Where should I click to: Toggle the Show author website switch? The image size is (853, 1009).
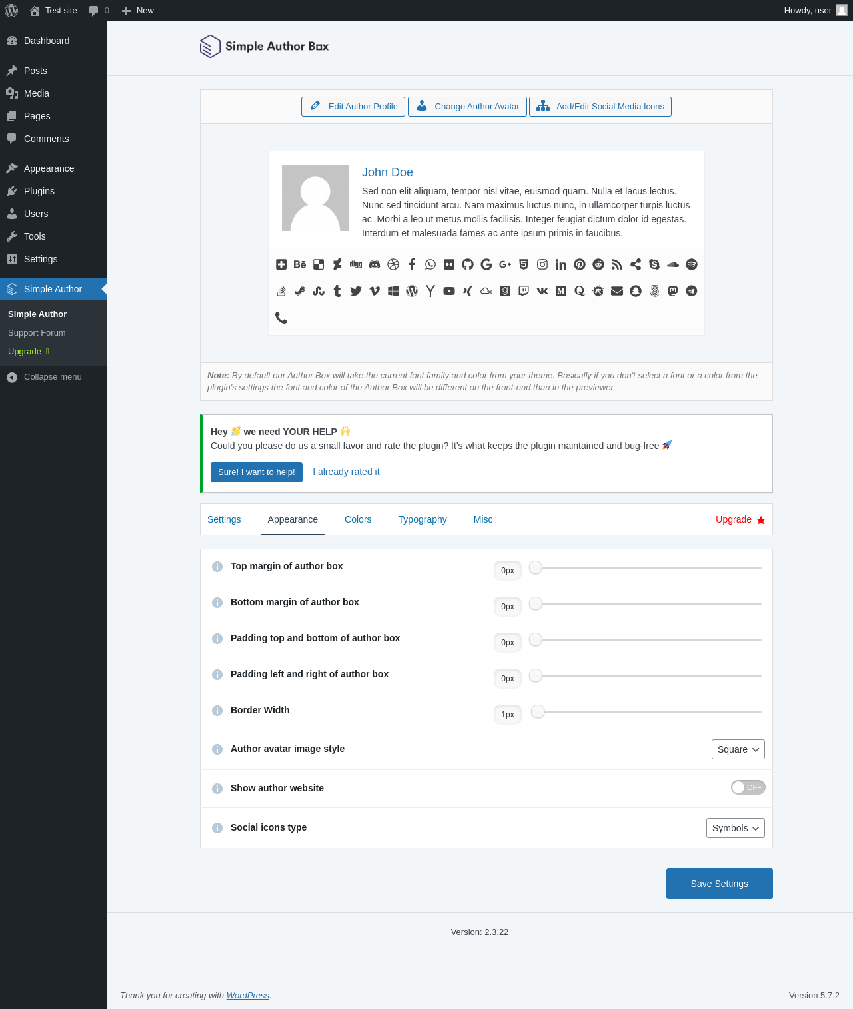click(x=748, y=787)
